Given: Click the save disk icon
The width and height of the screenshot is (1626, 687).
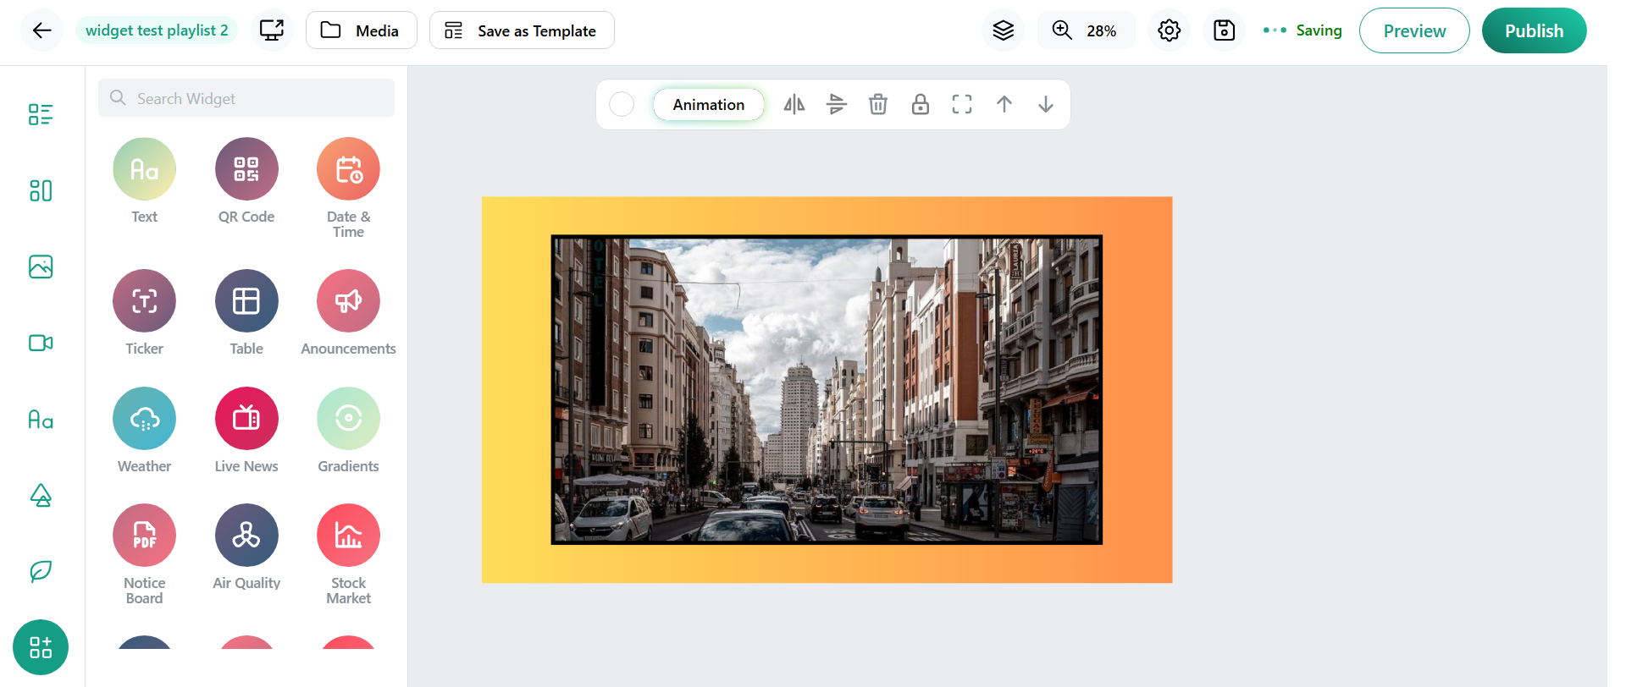Looking at the screenshot, I should [1224, 30].
